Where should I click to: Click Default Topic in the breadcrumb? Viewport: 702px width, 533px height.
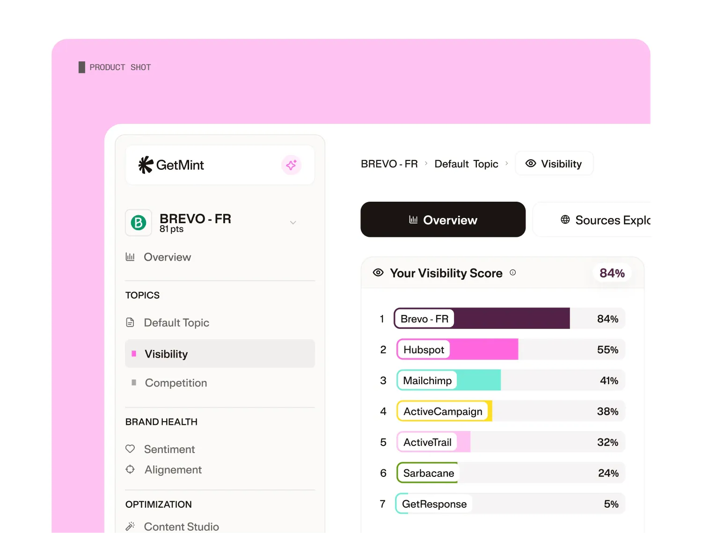[467, 164]
